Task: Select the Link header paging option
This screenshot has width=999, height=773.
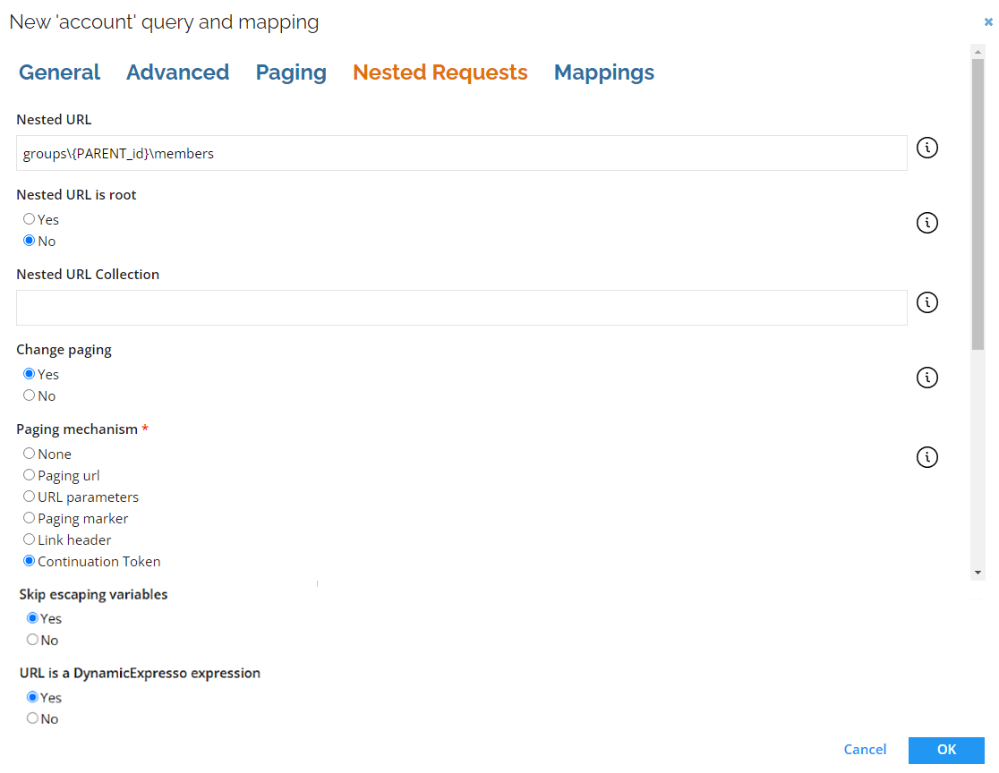Action: pyautogui.click(x=30, y=540)
